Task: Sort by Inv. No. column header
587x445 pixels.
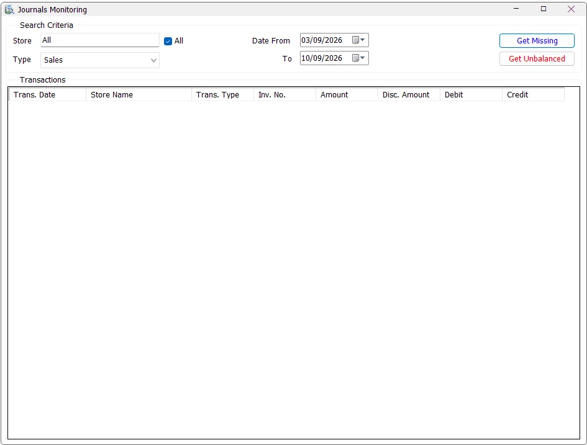Action: click(x=285, y=94)
